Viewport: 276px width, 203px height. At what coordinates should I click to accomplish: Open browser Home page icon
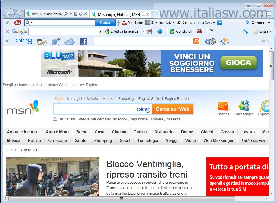(254, 14)
